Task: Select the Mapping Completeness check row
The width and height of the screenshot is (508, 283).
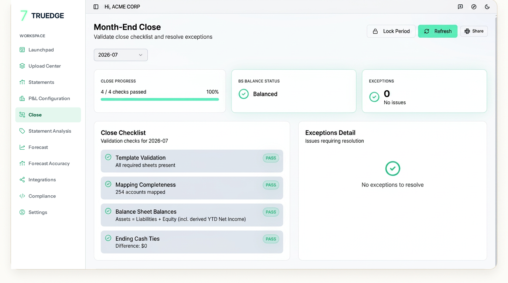Action: 192,188
